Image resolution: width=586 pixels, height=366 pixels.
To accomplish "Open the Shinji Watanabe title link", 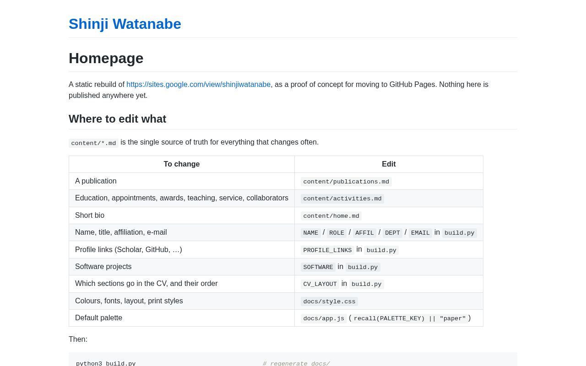I will 125,24.
